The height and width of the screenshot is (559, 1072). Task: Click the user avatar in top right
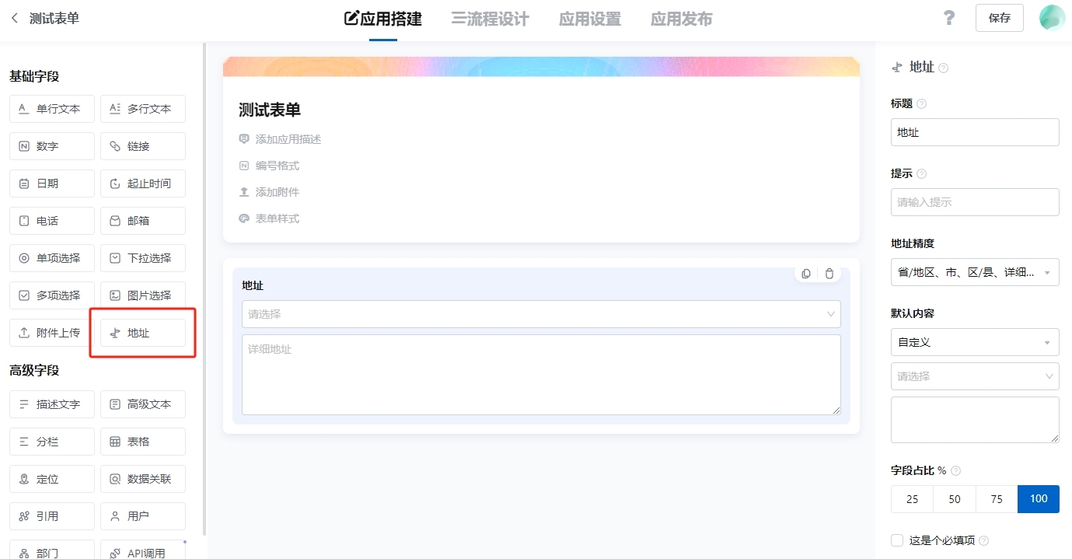[x=1052, y=18]
